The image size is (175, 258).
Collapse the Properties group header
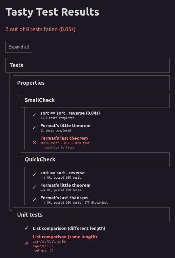[91, 83]
